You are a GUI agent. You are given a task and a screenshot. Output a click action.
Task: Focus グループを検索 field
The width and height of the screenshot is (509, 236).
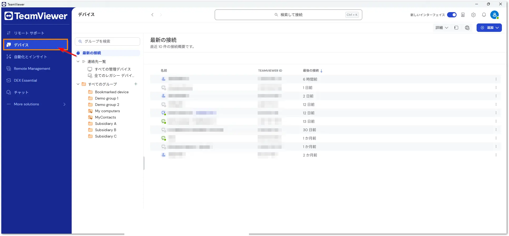[107, 41]
